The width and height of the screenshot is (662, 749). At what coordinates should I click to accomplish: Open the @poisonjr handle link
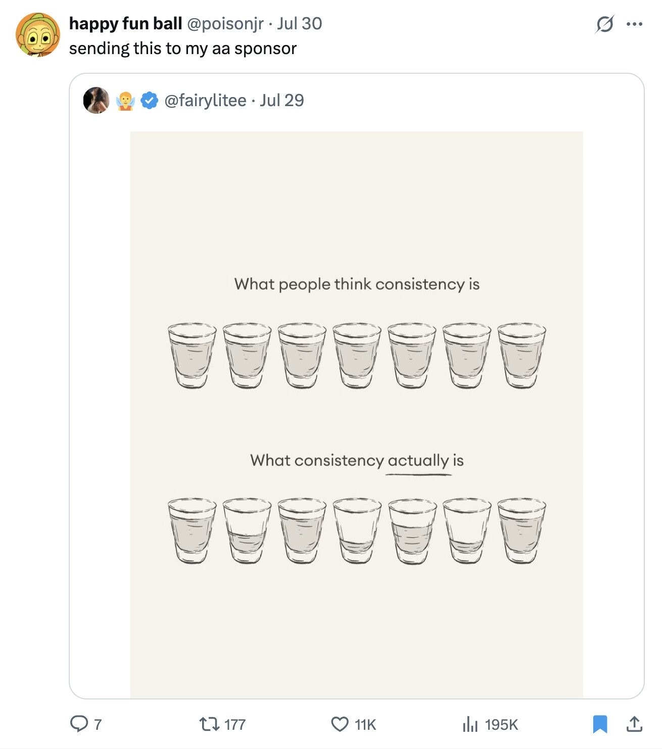pyautogui.click(x=225, y=23)
